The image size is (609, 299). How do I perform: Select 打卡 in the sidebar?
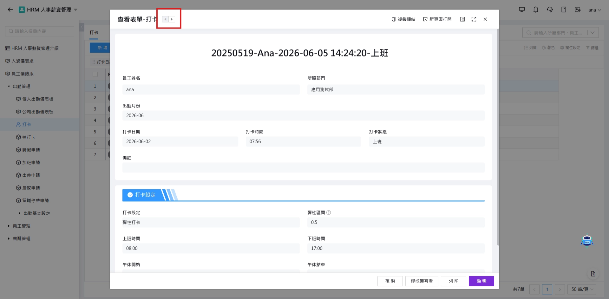coord(23,124)
